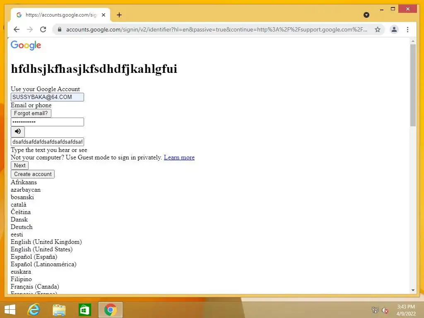Select Čeština language
Screen dimensions: 424x318
click(x=21, y=212)
